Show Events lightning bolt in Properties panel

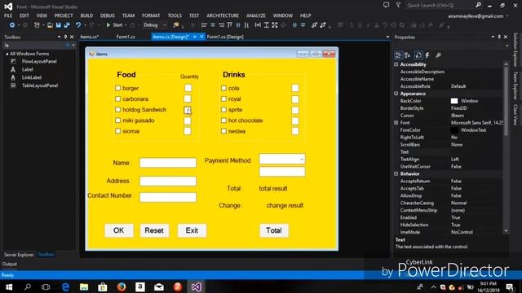[x=427, y=55]
